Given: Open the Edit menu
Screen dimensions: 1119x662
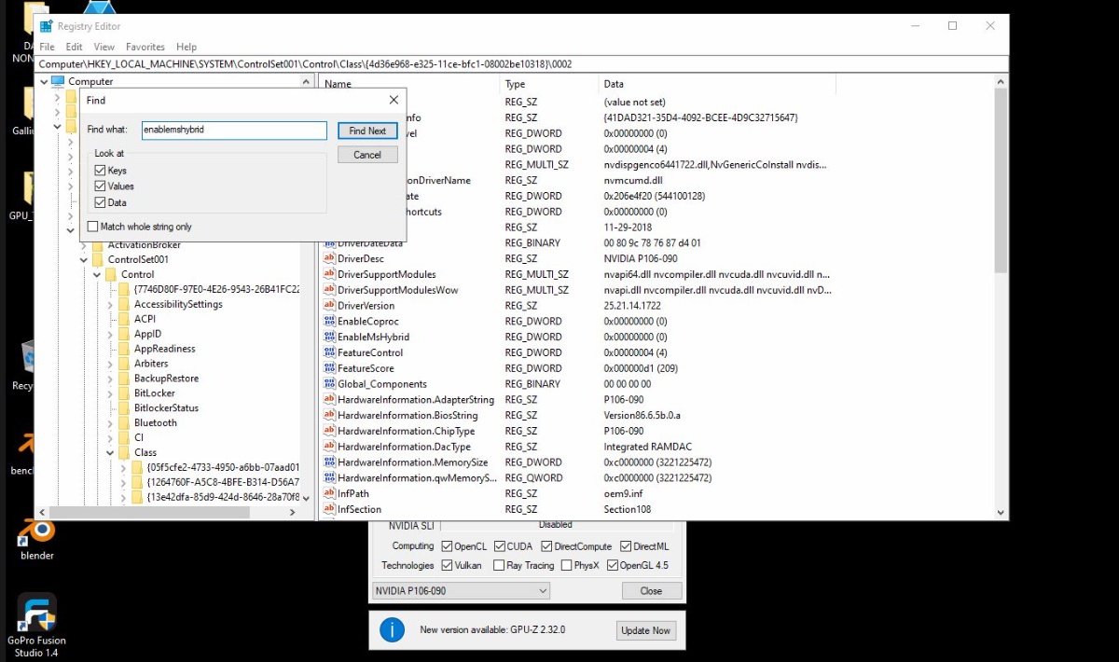Looking at the screenshot, I should (75, 47).
